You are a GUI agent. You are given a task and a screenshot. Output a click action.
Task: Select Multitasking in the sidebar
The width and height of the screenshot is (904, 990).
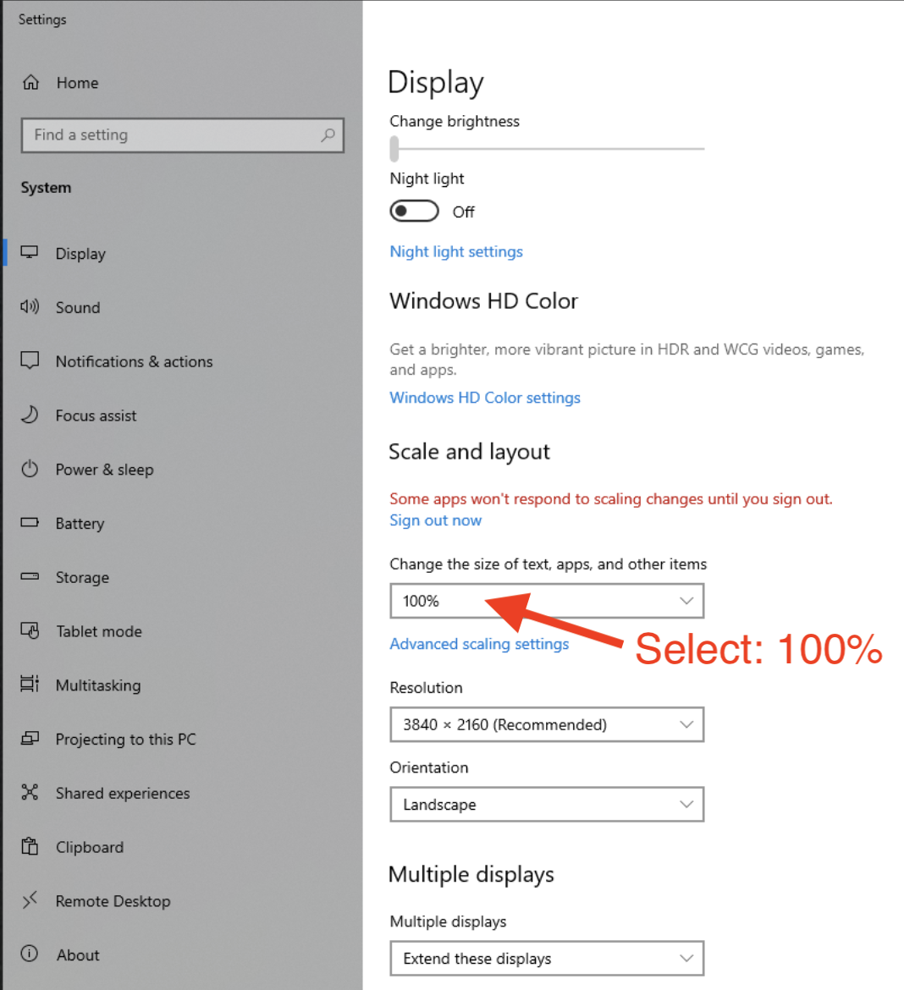tap(98, 685)
